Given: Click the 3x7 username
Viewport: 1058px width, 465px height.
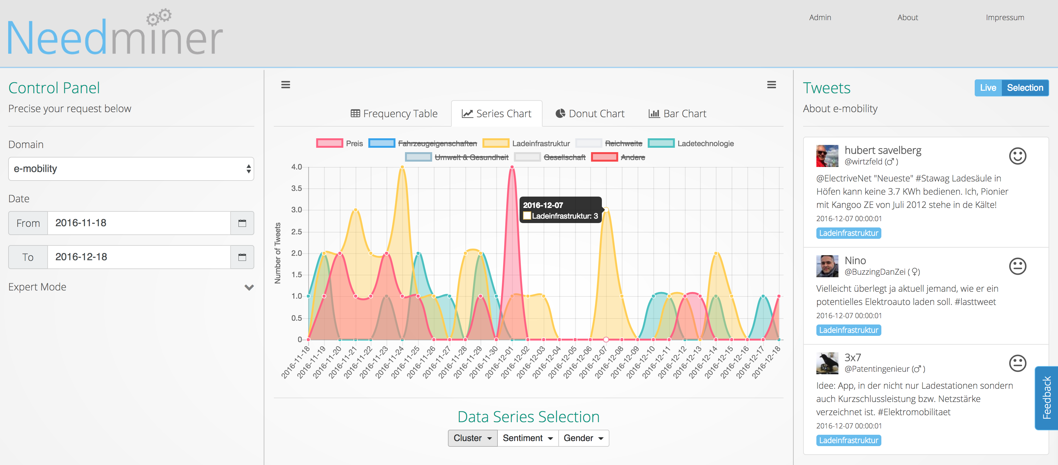Looking at the screenshot, I should (x=853, y=358).
